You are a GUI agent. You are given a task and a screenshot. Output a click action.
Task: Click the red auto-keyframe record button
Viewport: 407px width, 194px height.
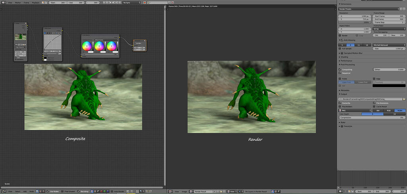click(145, 2)
